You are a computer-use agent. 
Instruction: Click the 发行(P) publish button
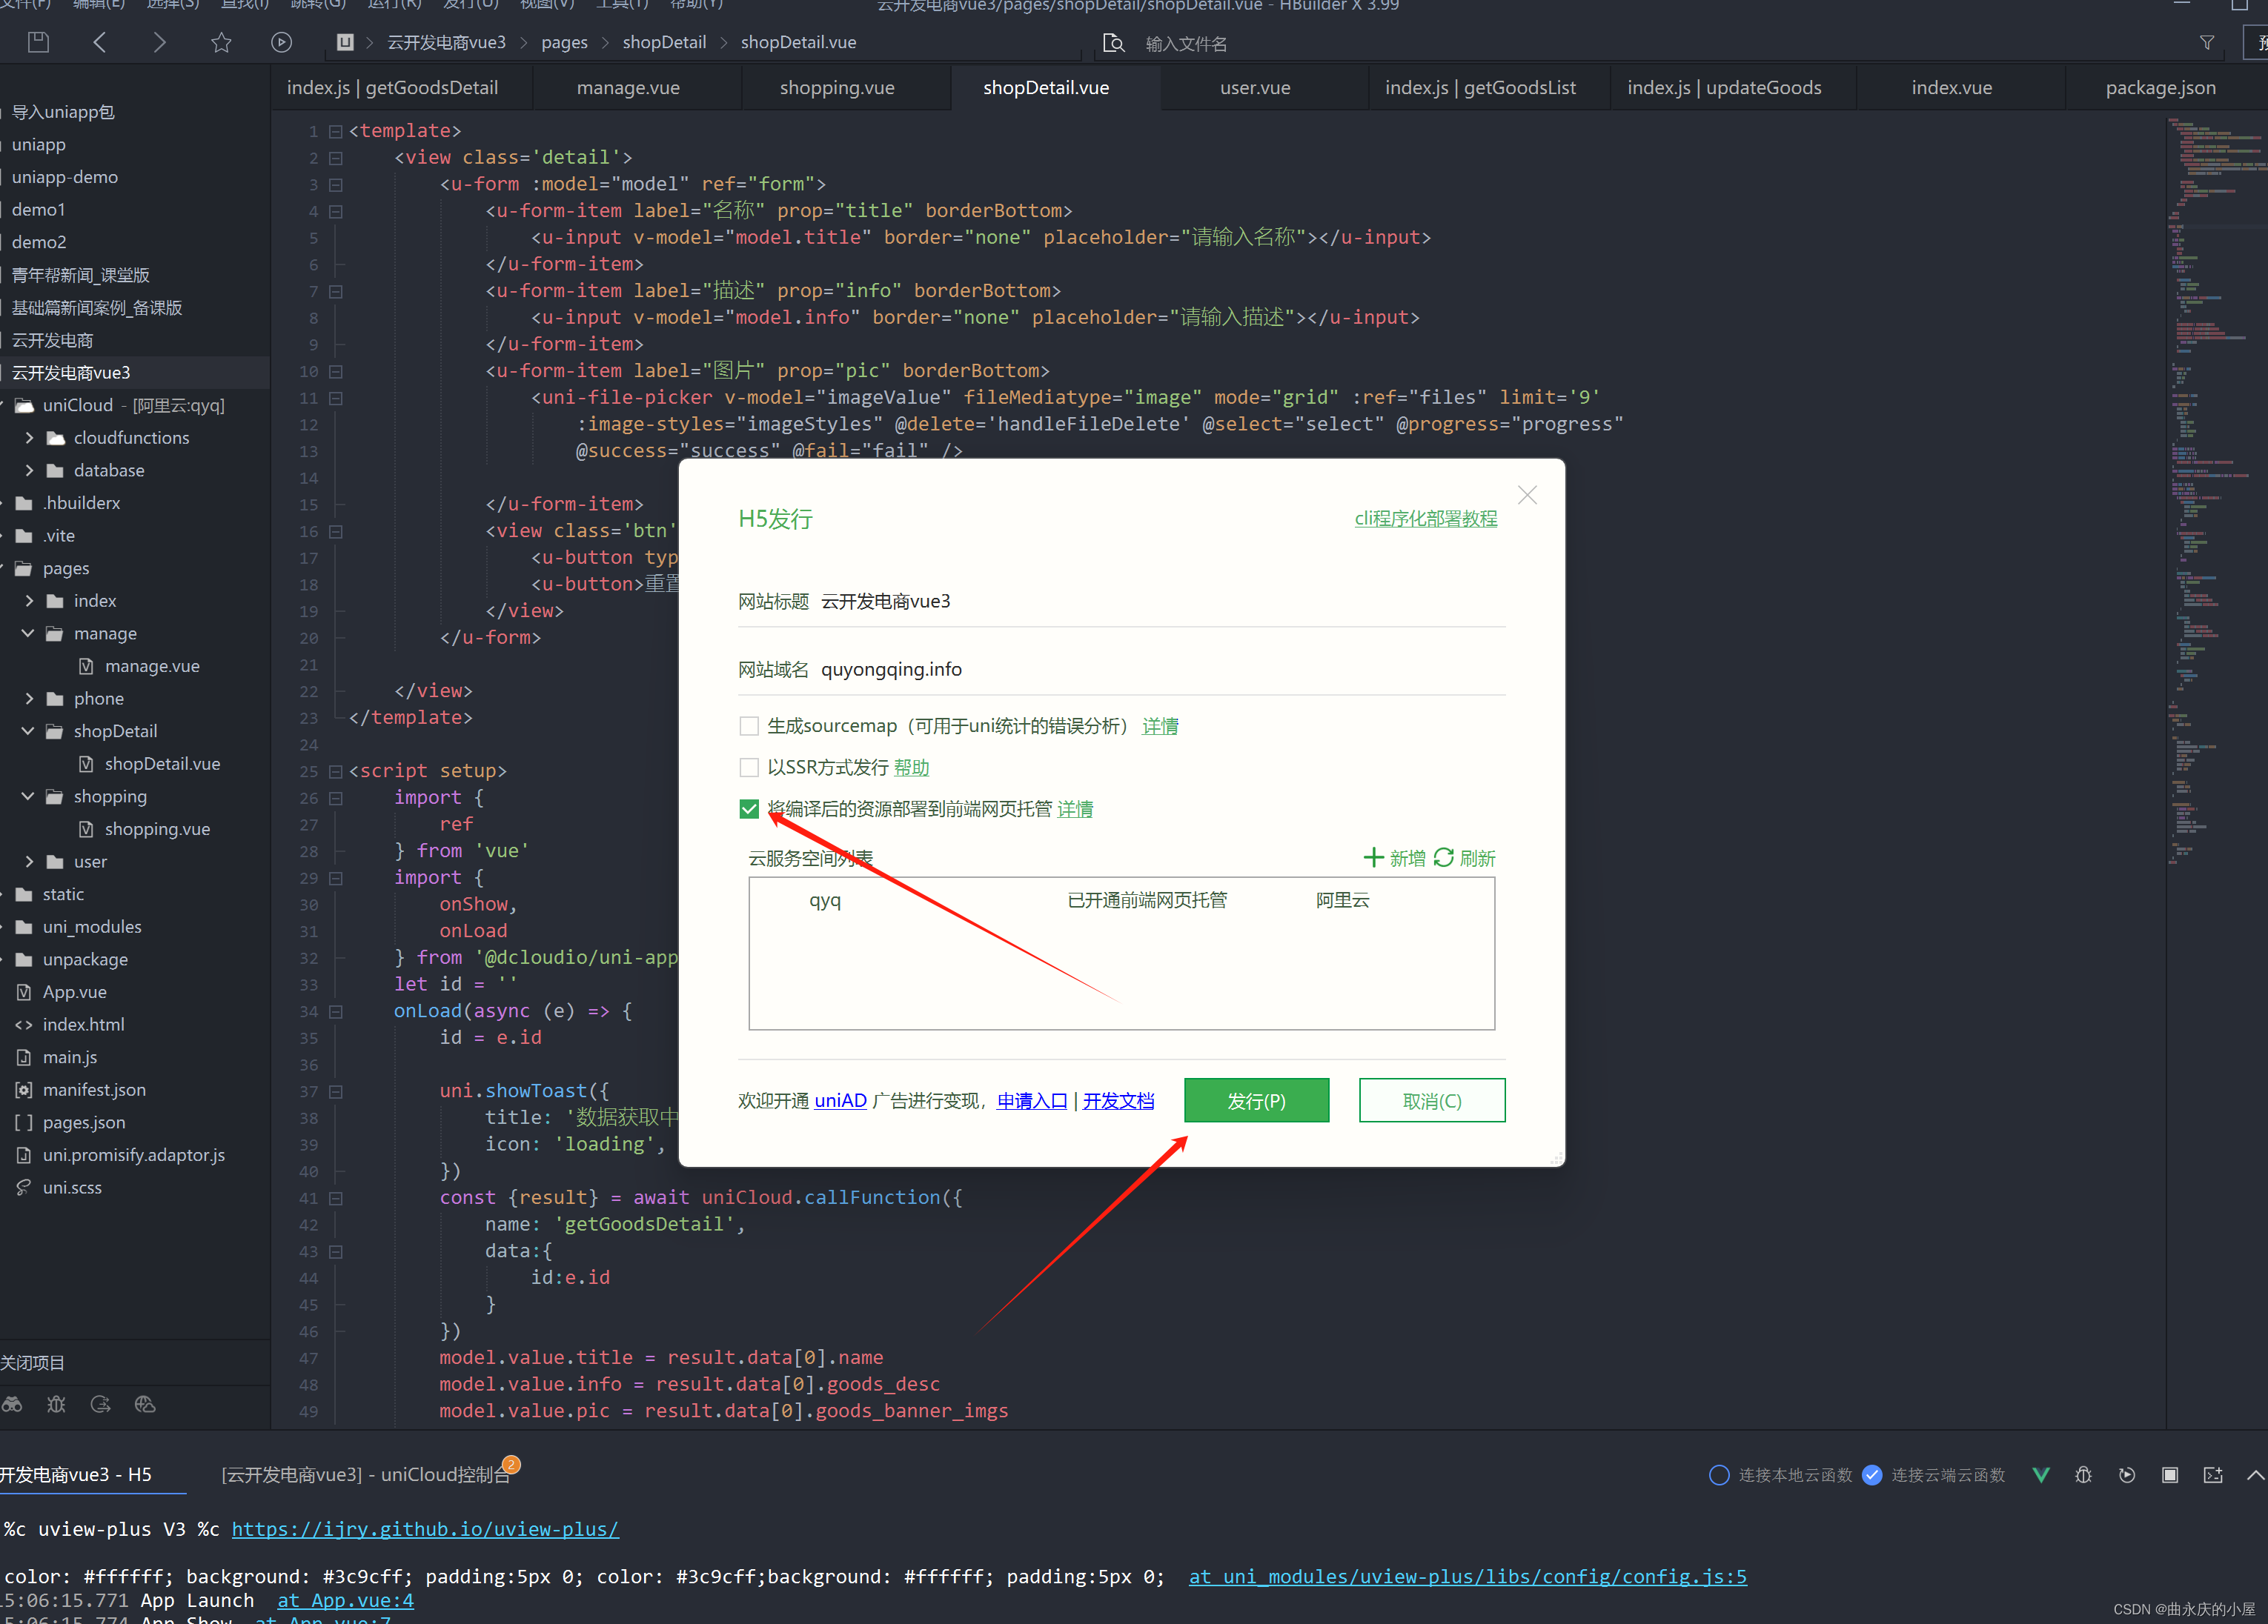point(1256,1100)
